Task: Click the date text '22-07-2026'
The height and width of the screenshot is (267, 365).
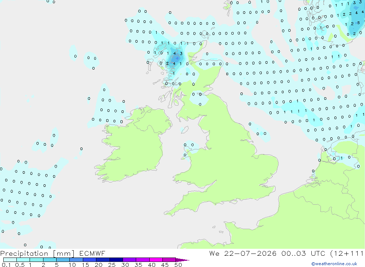Action: coord(250,253)
